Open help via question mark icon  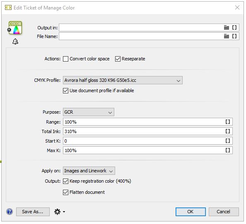(x=10, y=212)
